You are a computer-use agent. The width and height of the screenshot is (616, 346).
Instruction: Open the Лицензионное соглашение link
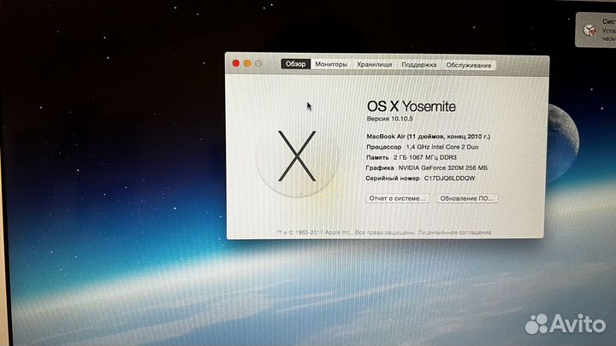point(454,232)
